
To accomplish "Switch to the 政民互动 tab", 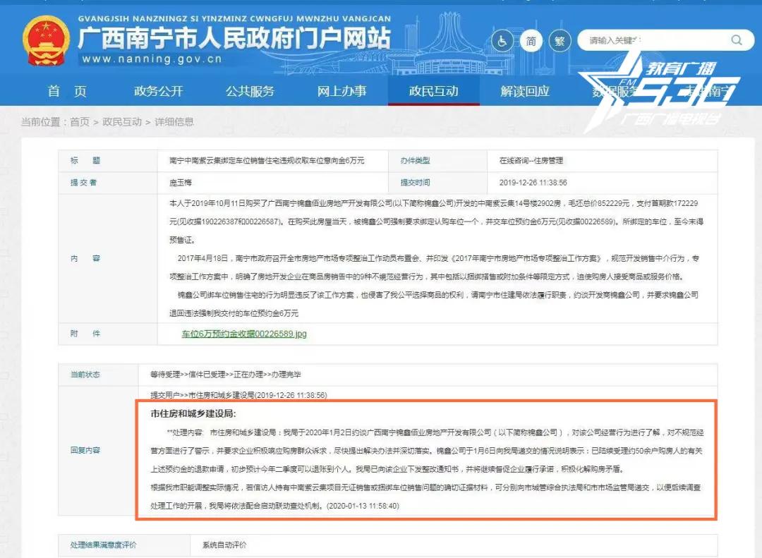I will click(433, 91).
